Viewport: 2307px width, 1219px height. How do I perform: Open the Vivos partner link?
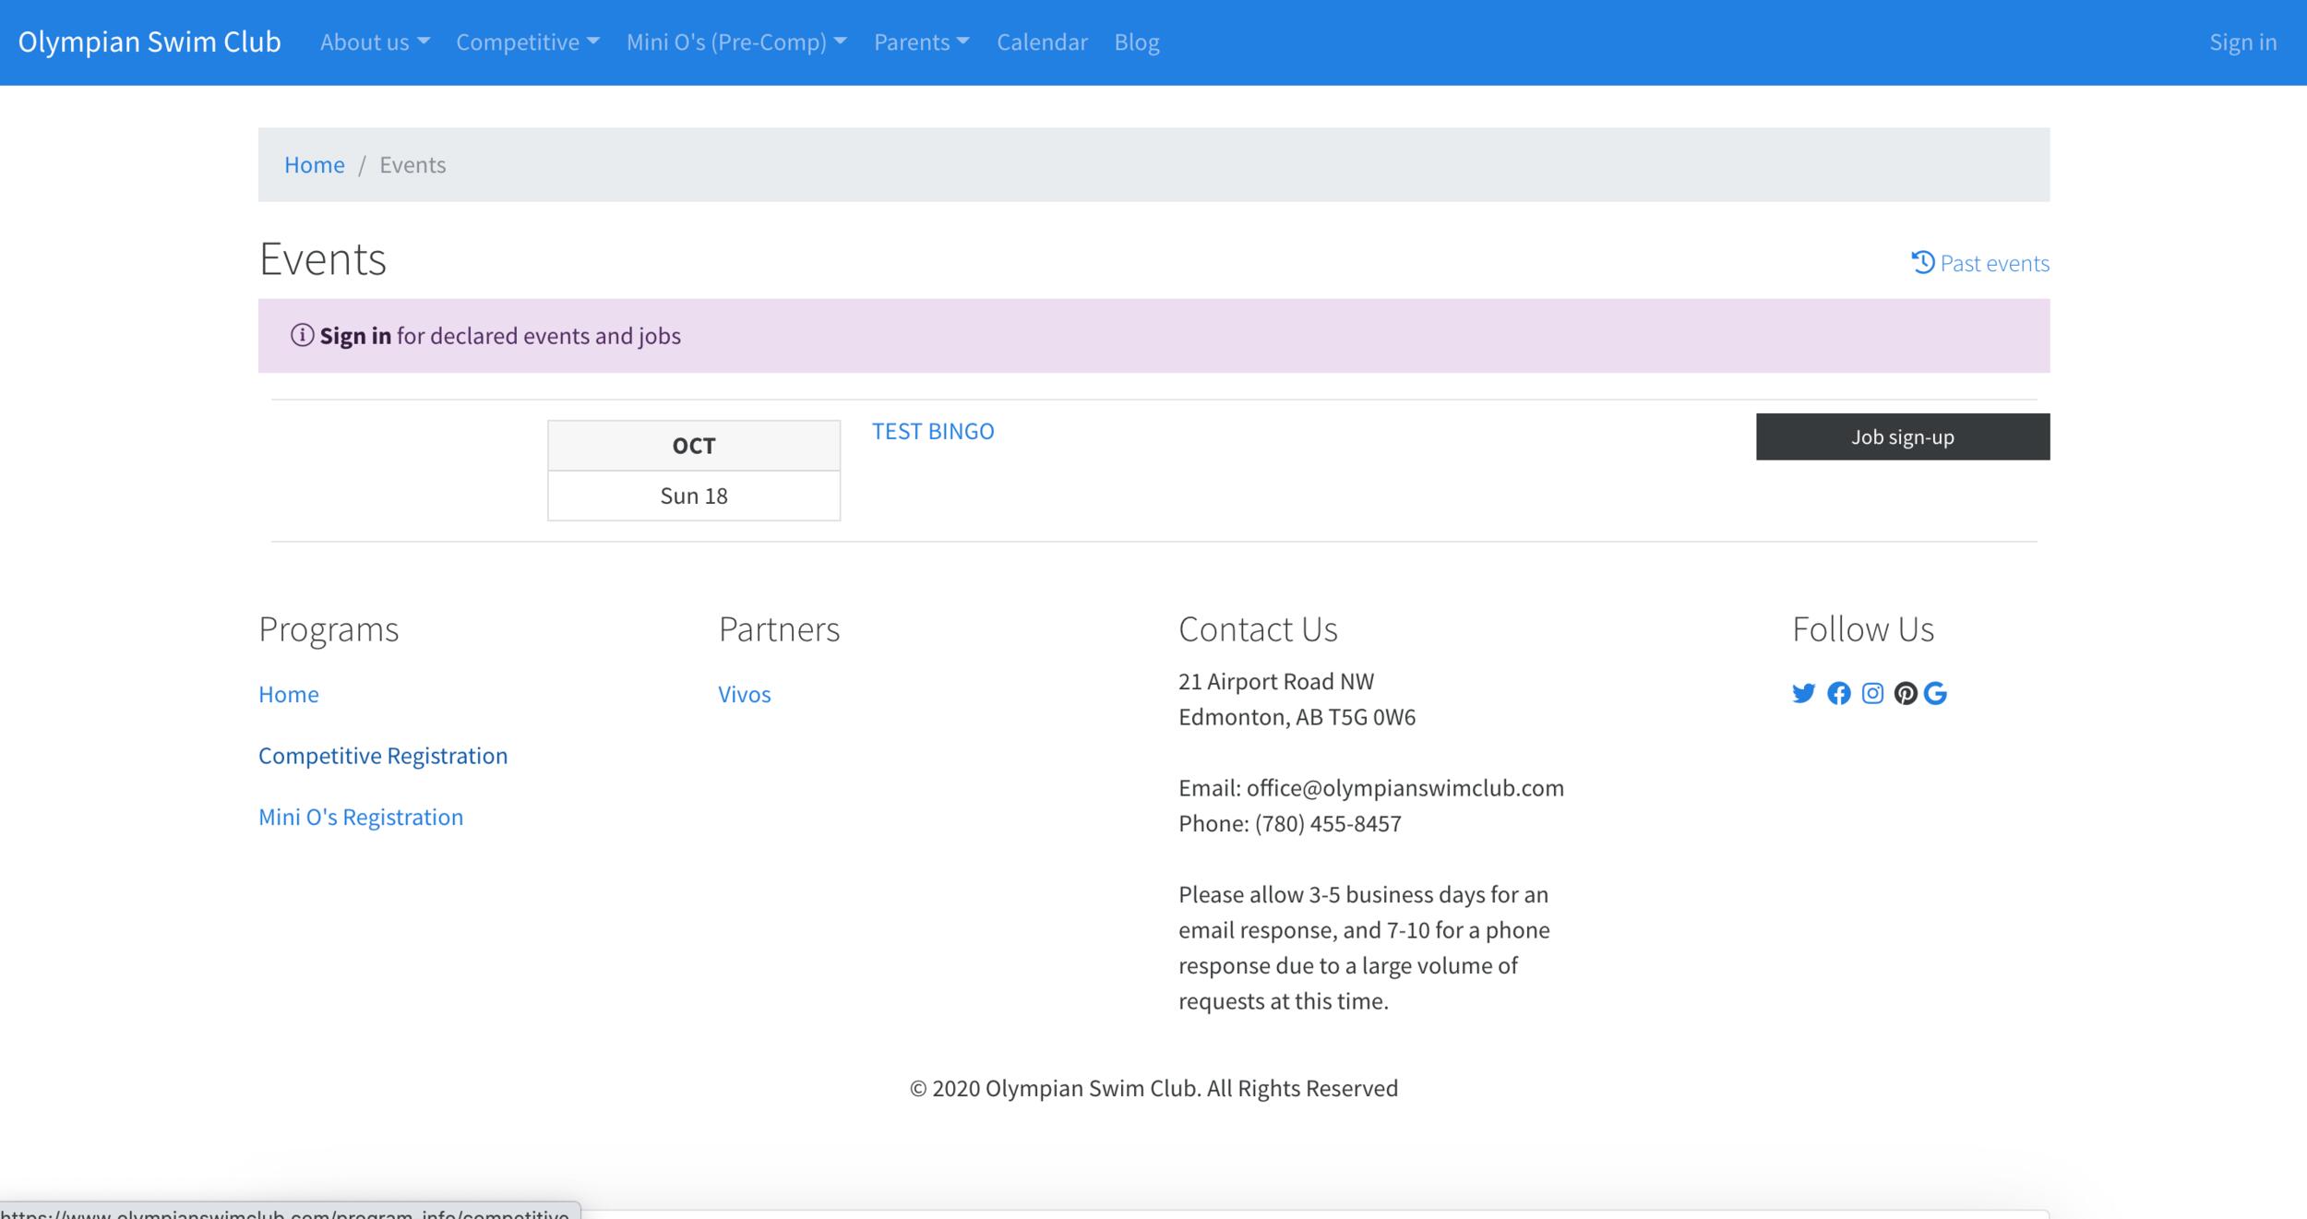(x=744, y=694)
